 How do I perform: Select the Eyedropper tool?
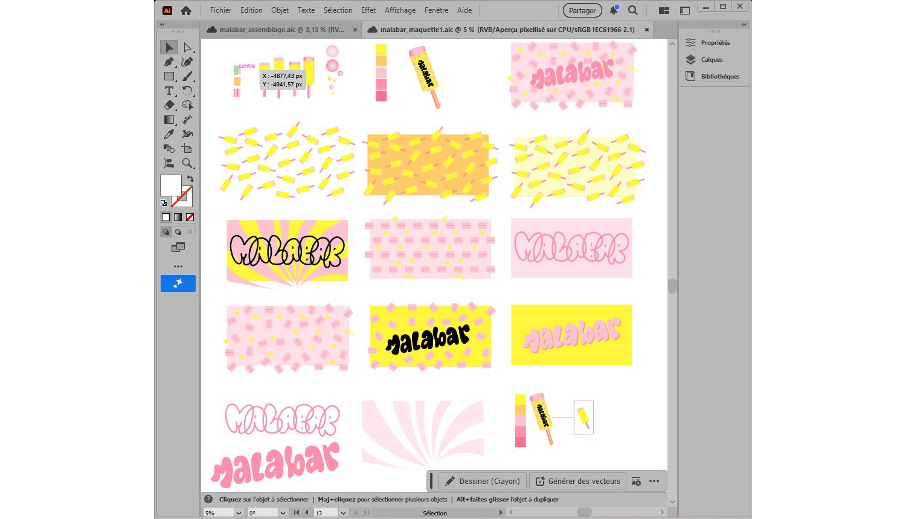(169, 134)
